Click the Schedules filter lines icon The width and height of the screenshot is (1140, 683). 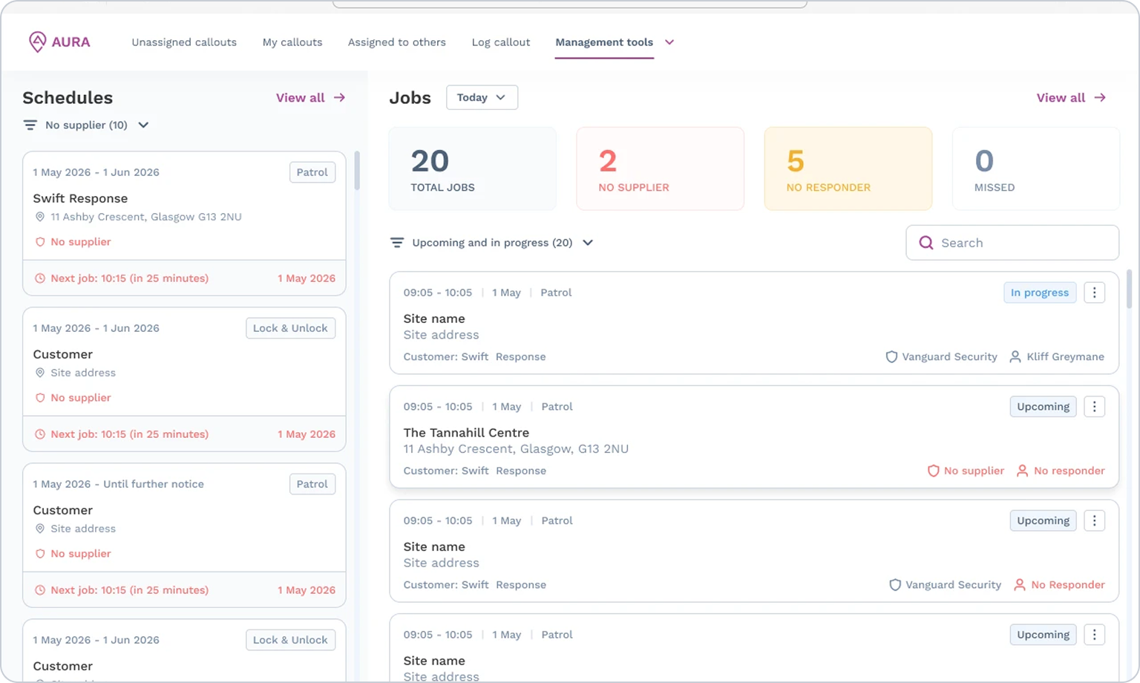(30, 125)
